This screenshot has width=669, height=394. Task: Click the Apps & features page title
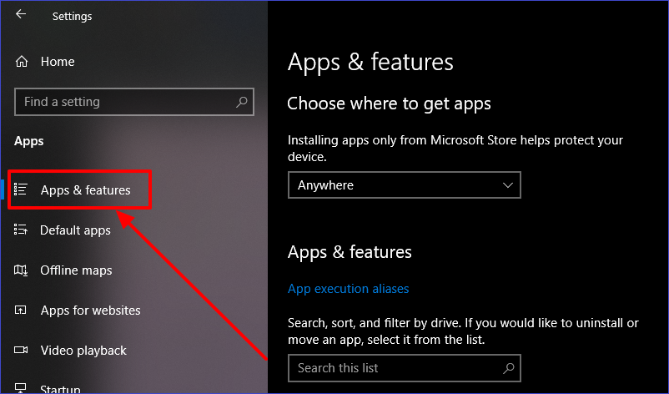(370, 63)
